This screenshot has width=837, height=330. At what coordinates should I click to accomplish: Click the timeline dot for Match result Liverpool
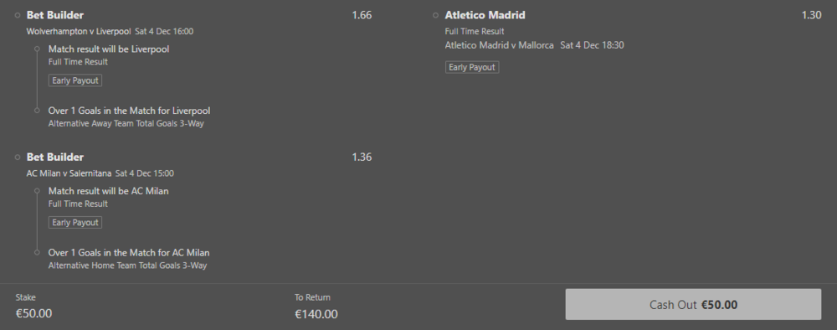click(37, 49)
